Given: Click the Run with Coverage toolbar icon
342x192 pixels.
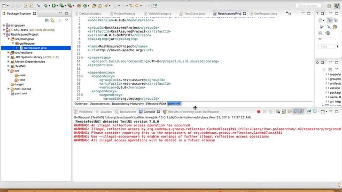Looking at the screenshot, I should 62,6.
